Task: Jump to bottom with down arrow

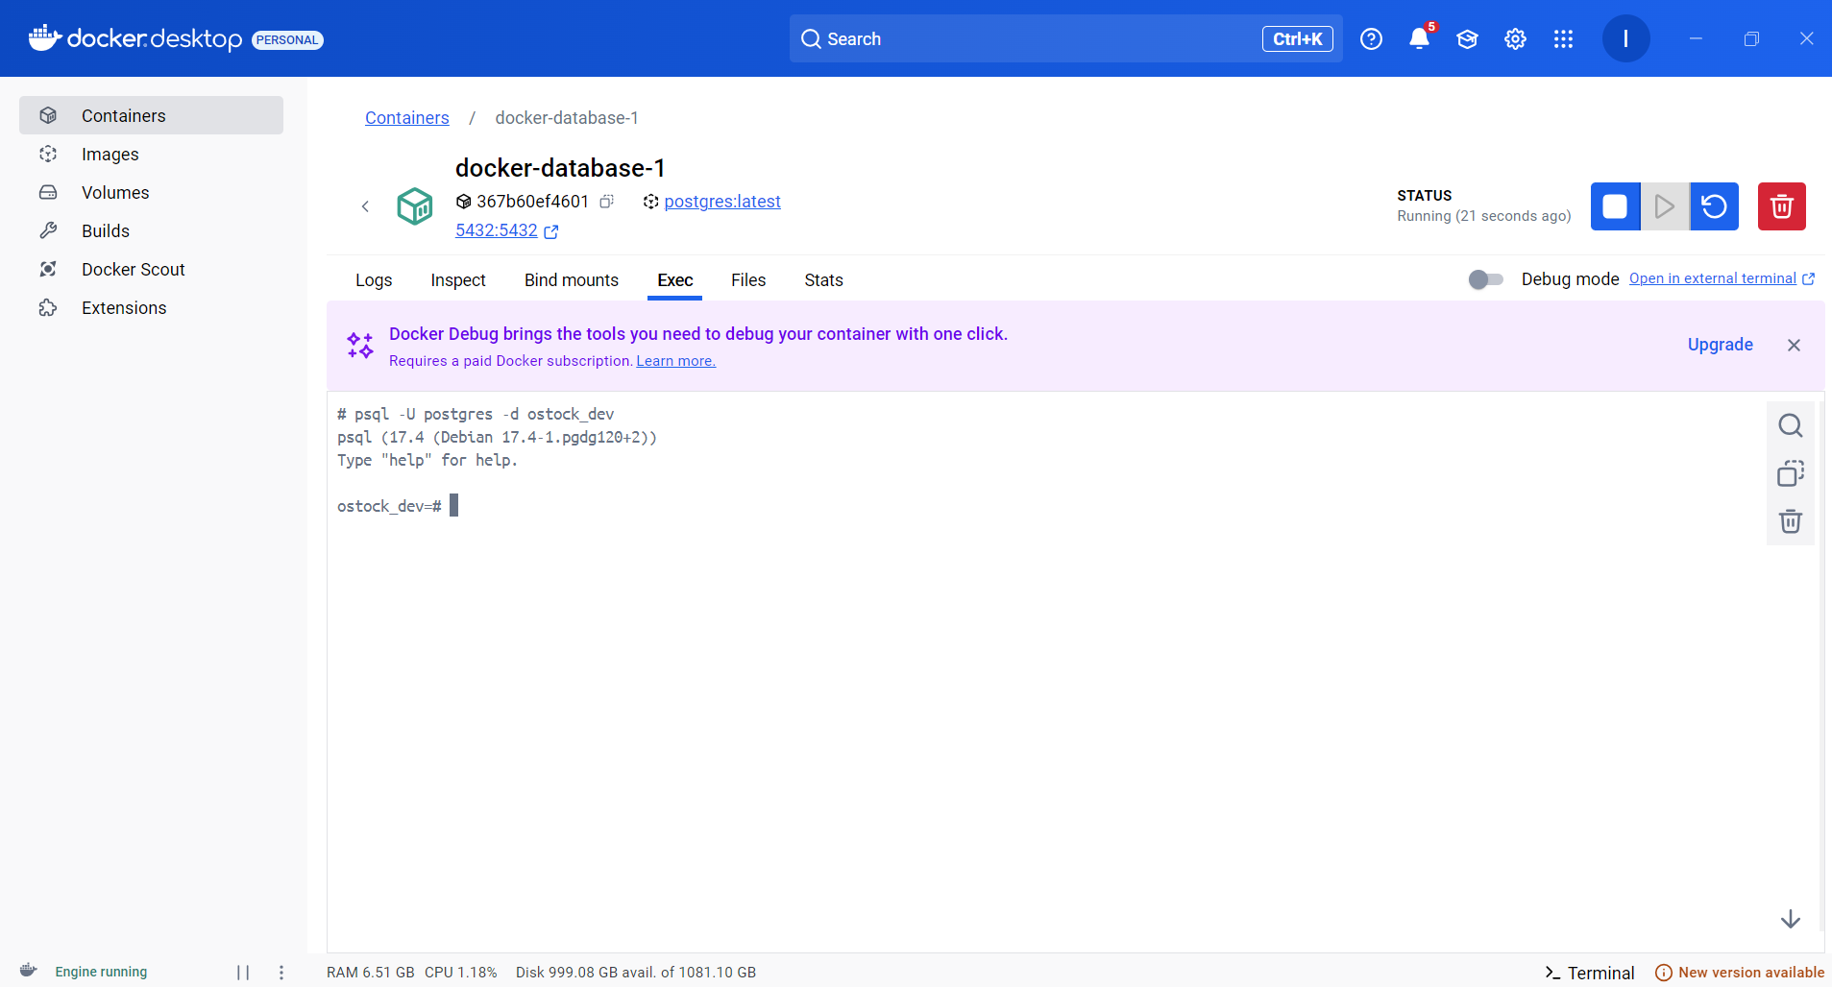Action: point(1791,919)
